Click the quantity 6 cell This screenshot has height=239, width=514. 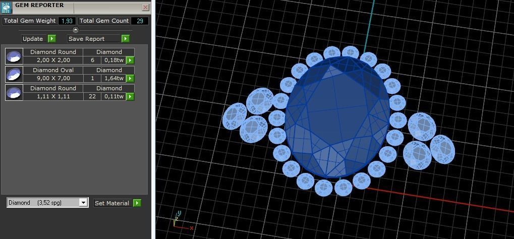coord(92,61)
